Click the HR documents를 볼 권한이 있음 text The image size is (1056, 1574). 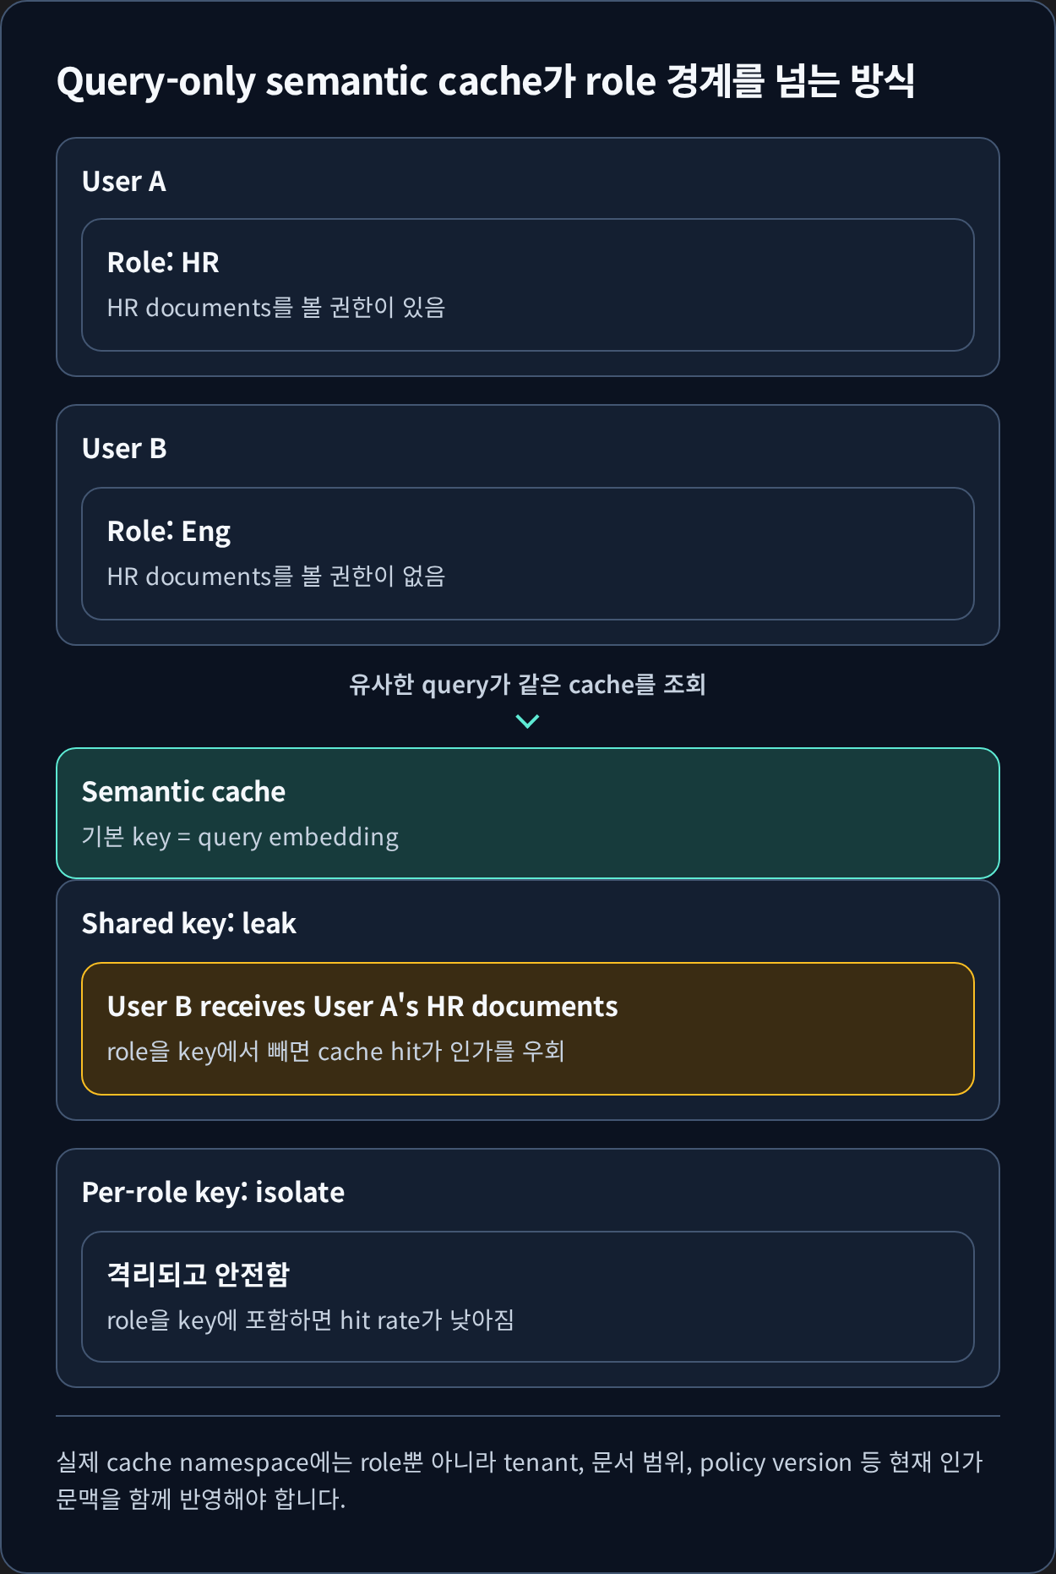pos(276,308)
